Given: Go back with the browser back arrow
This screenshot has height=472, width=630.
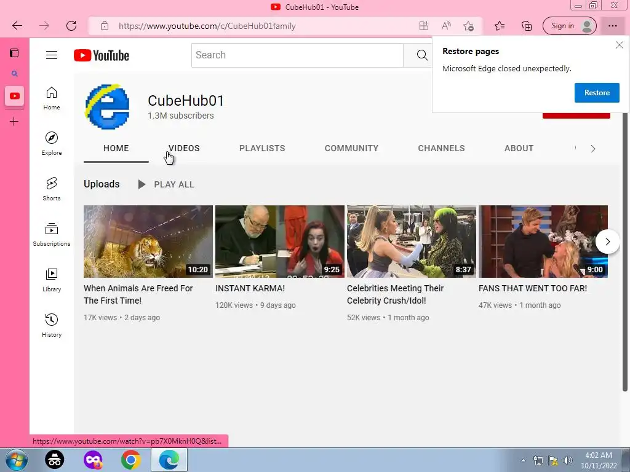Looking at the screenshot, I should pos(17,26).
